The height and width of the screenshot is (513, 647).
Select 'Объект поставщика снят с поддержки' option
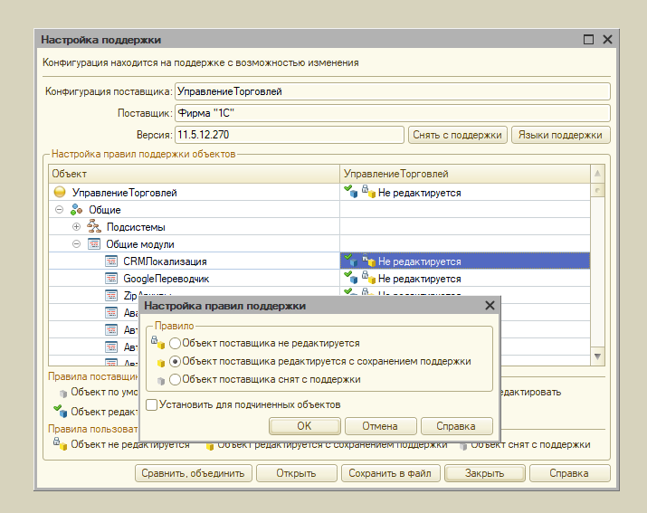coord(176,379)
